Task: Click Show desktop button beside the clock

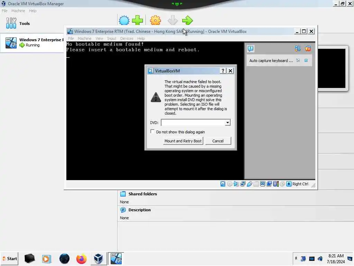Action: tap(350, 258)
